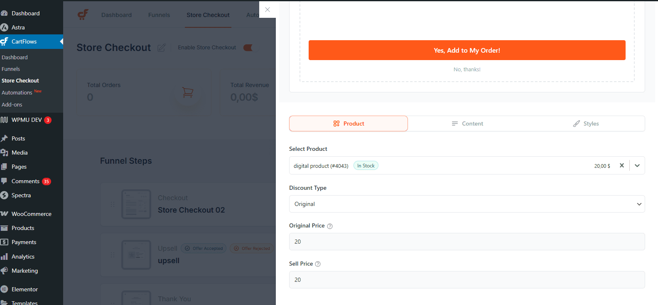The height and width of the screenshot is (305, 658).
Task: Click the Offer Rejected badge
Action: click(x=252, y=248)
